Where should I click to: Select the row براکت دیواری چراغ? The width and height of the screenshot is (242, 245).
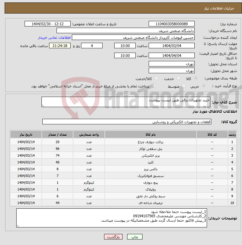click(123, 142)
